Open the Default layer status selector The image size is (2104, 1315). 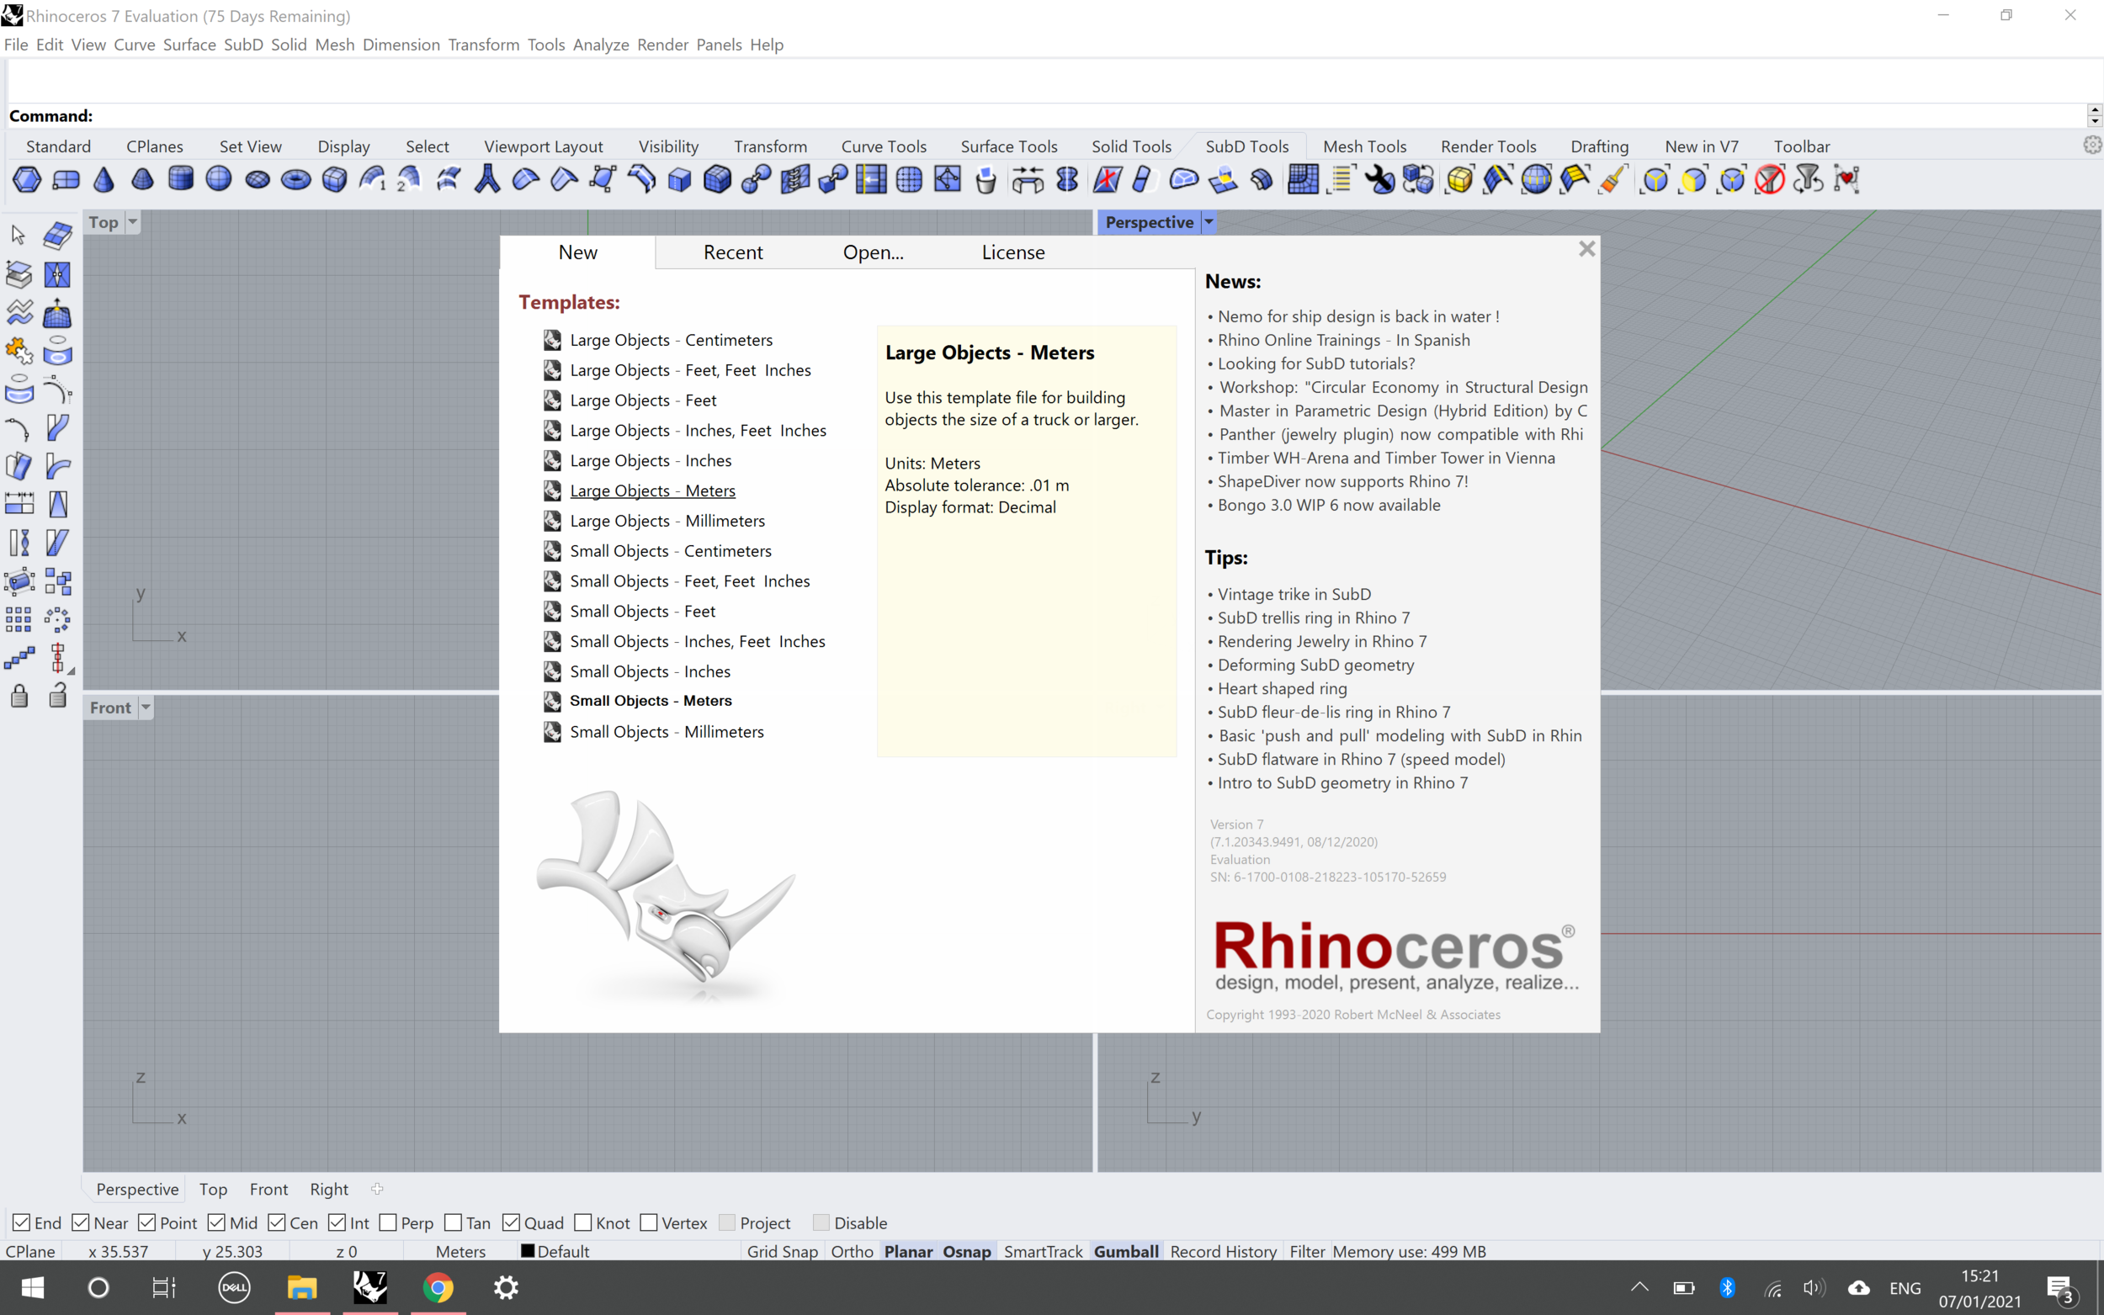coord(563,1251)
